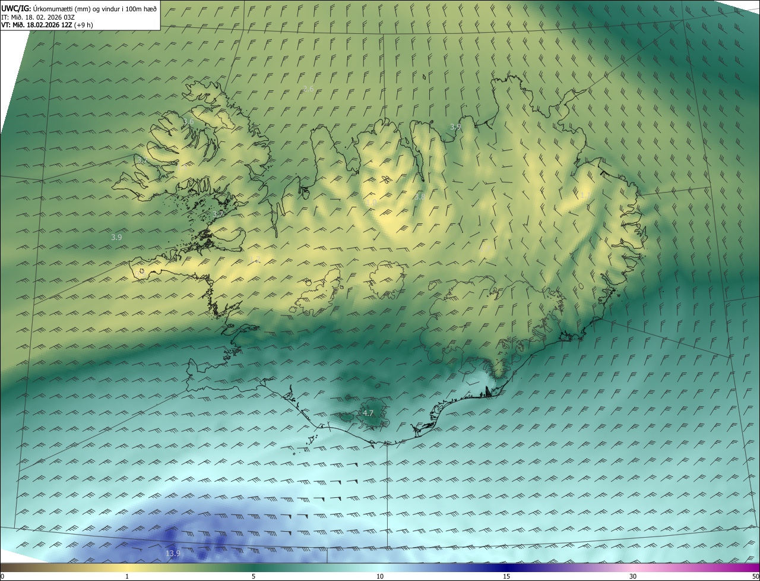Viewport: 760px width, 581px height.
Task: Click the 1.1 value in east Iceland
Action: coord(585,195)
